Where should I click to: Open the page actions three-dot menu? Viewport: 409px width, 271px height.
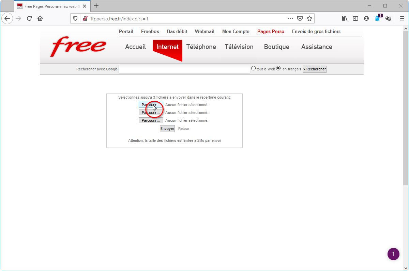290,19
